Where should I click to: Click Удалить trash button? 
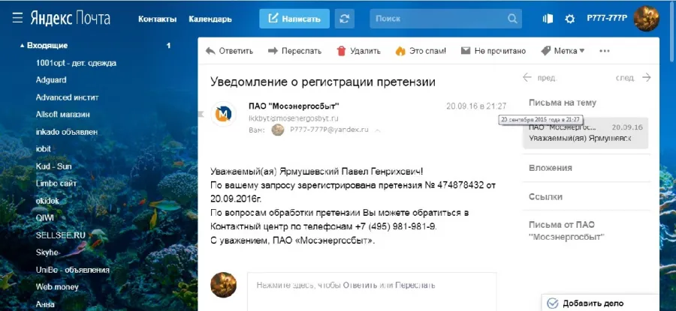coord(358,51)
